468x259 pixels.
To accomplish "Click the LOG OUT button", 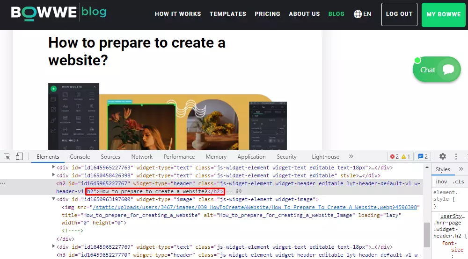I will click(399, 14).
